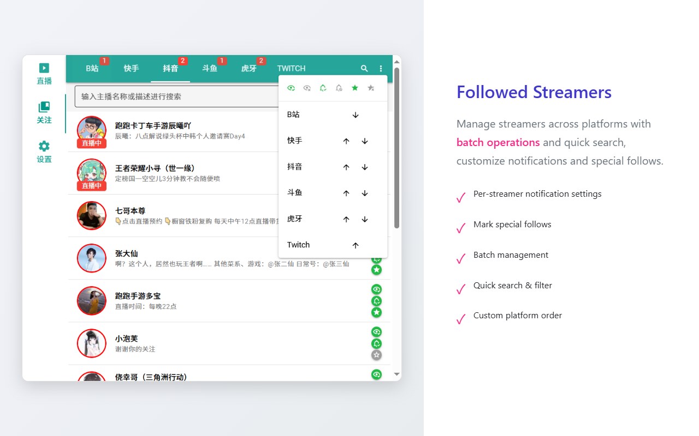Click the pink 'batch operations' text

click(498, 142)
